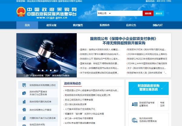Select the first banner carousel indicator dot
The image size is (182, 126).
(x=39, y=70)
